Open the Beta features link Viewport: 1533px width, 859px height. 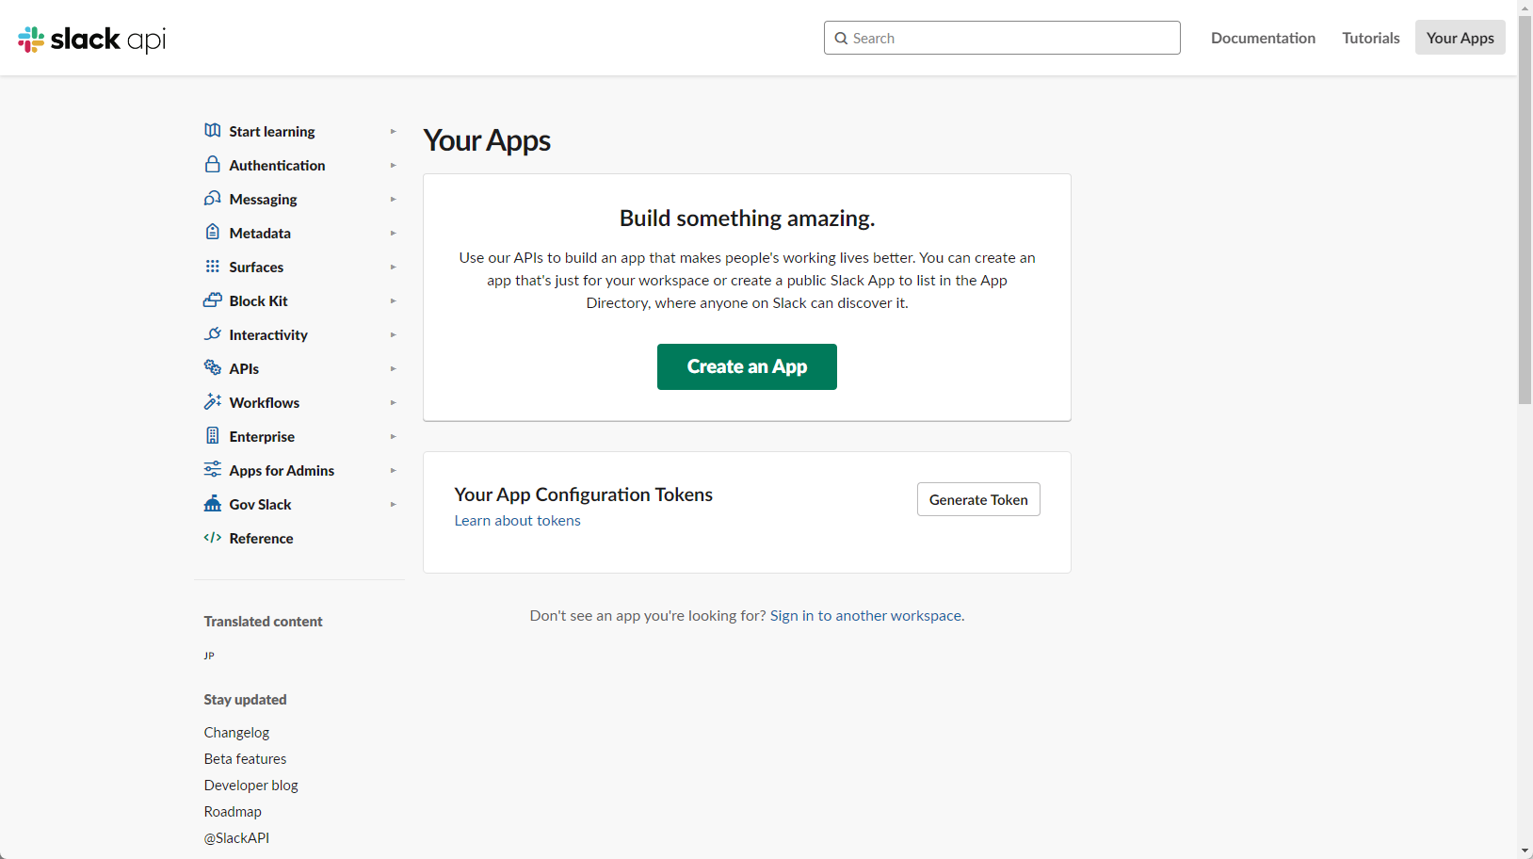[x=245, y=759]
